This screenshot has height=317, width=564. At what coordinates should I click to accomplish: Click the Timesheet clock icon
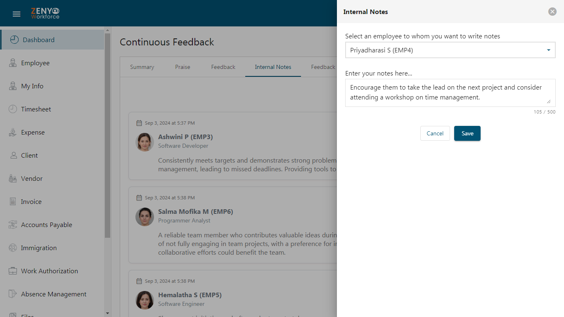[13, 109]
